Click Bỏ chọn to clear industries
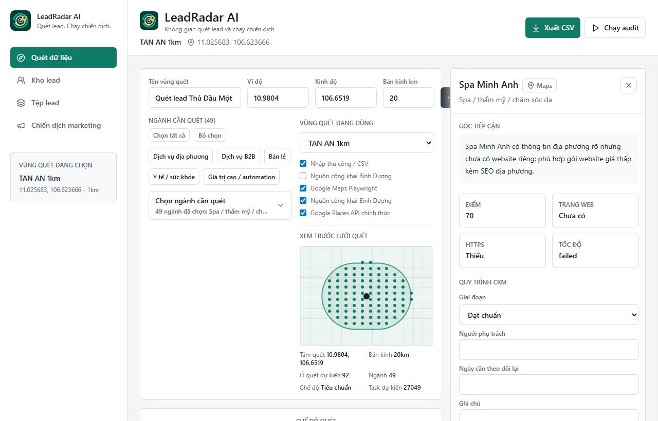658x421 pixels. point(210,136)
